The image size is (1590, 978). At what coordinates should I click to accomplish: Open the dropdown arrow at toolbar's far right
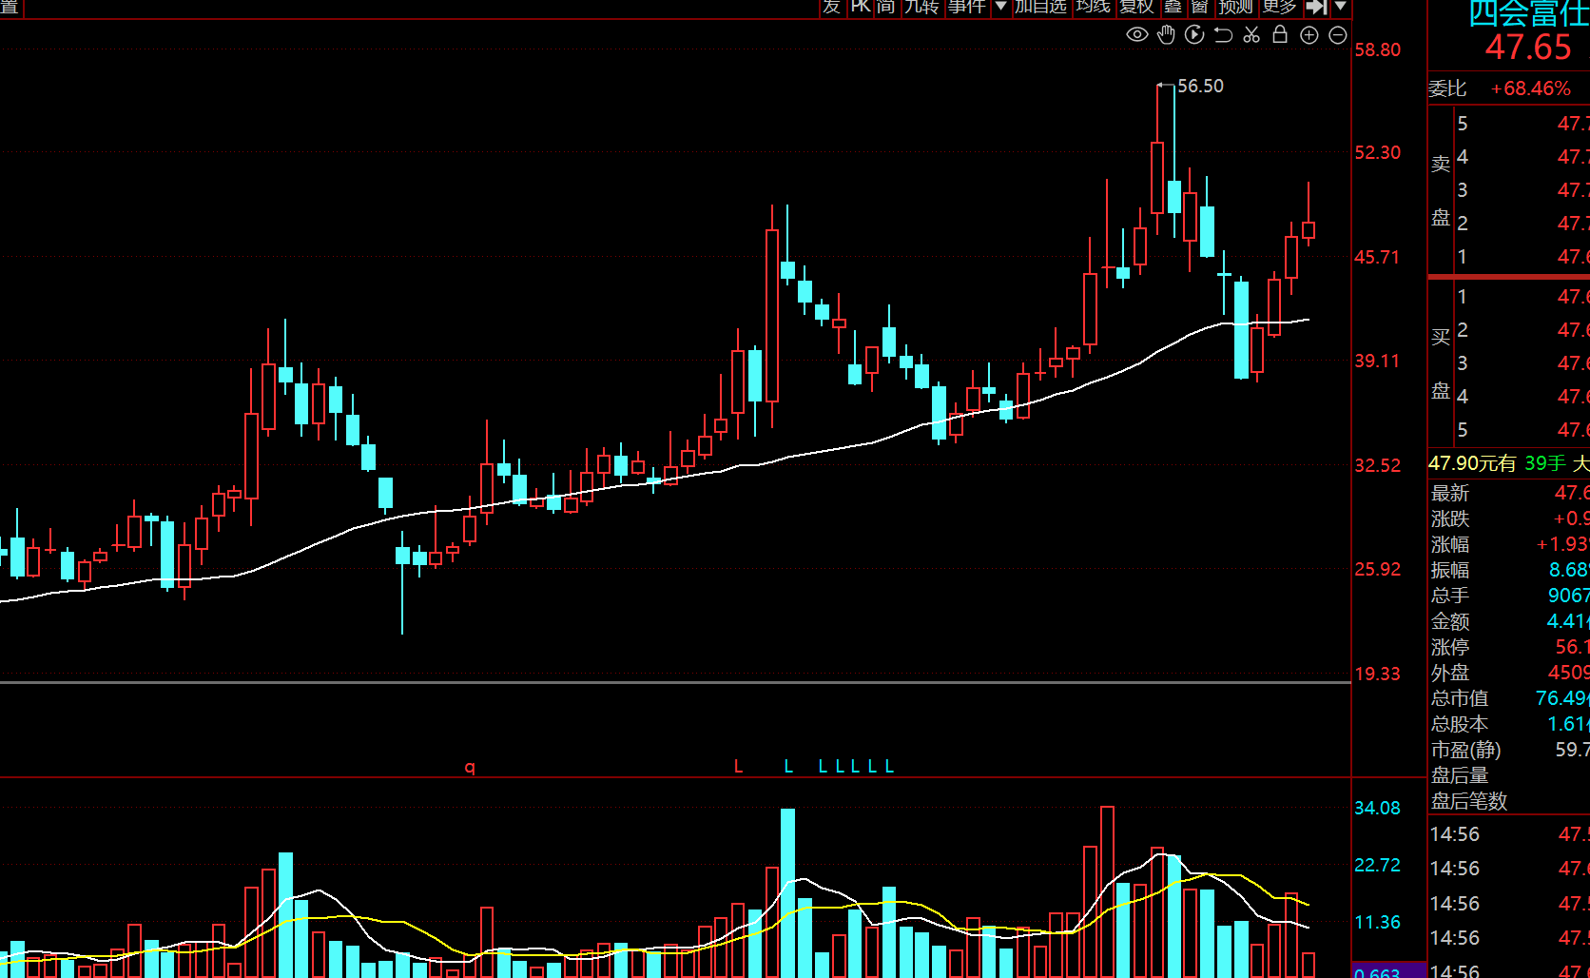[1341, 7]
